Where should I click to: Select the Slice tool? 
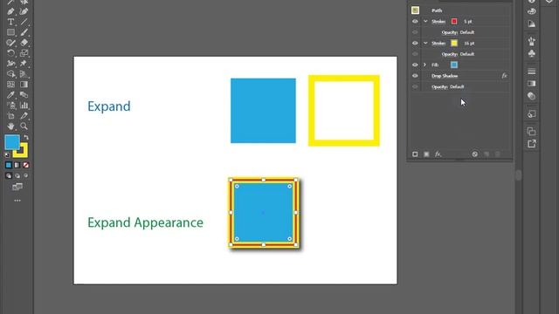pyautogui.click(x=24, y=116)
